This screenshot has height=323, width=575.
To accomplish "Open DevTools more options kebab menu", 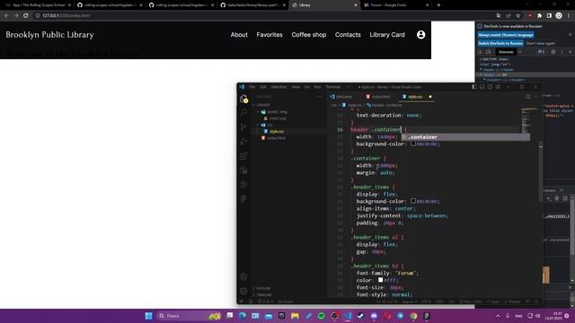I will (562, 52).
